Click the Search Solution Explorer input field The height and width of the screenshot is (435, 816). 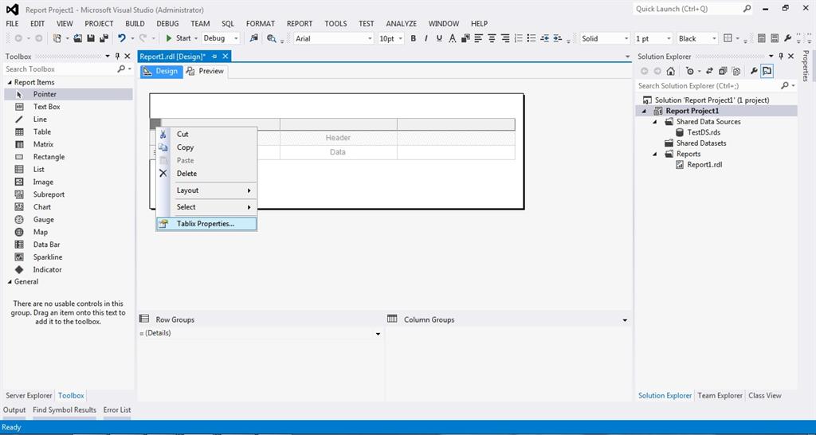[708, 86]
